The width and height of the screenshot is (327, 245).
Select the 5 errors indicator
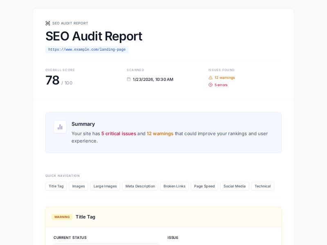coord(219,85)
